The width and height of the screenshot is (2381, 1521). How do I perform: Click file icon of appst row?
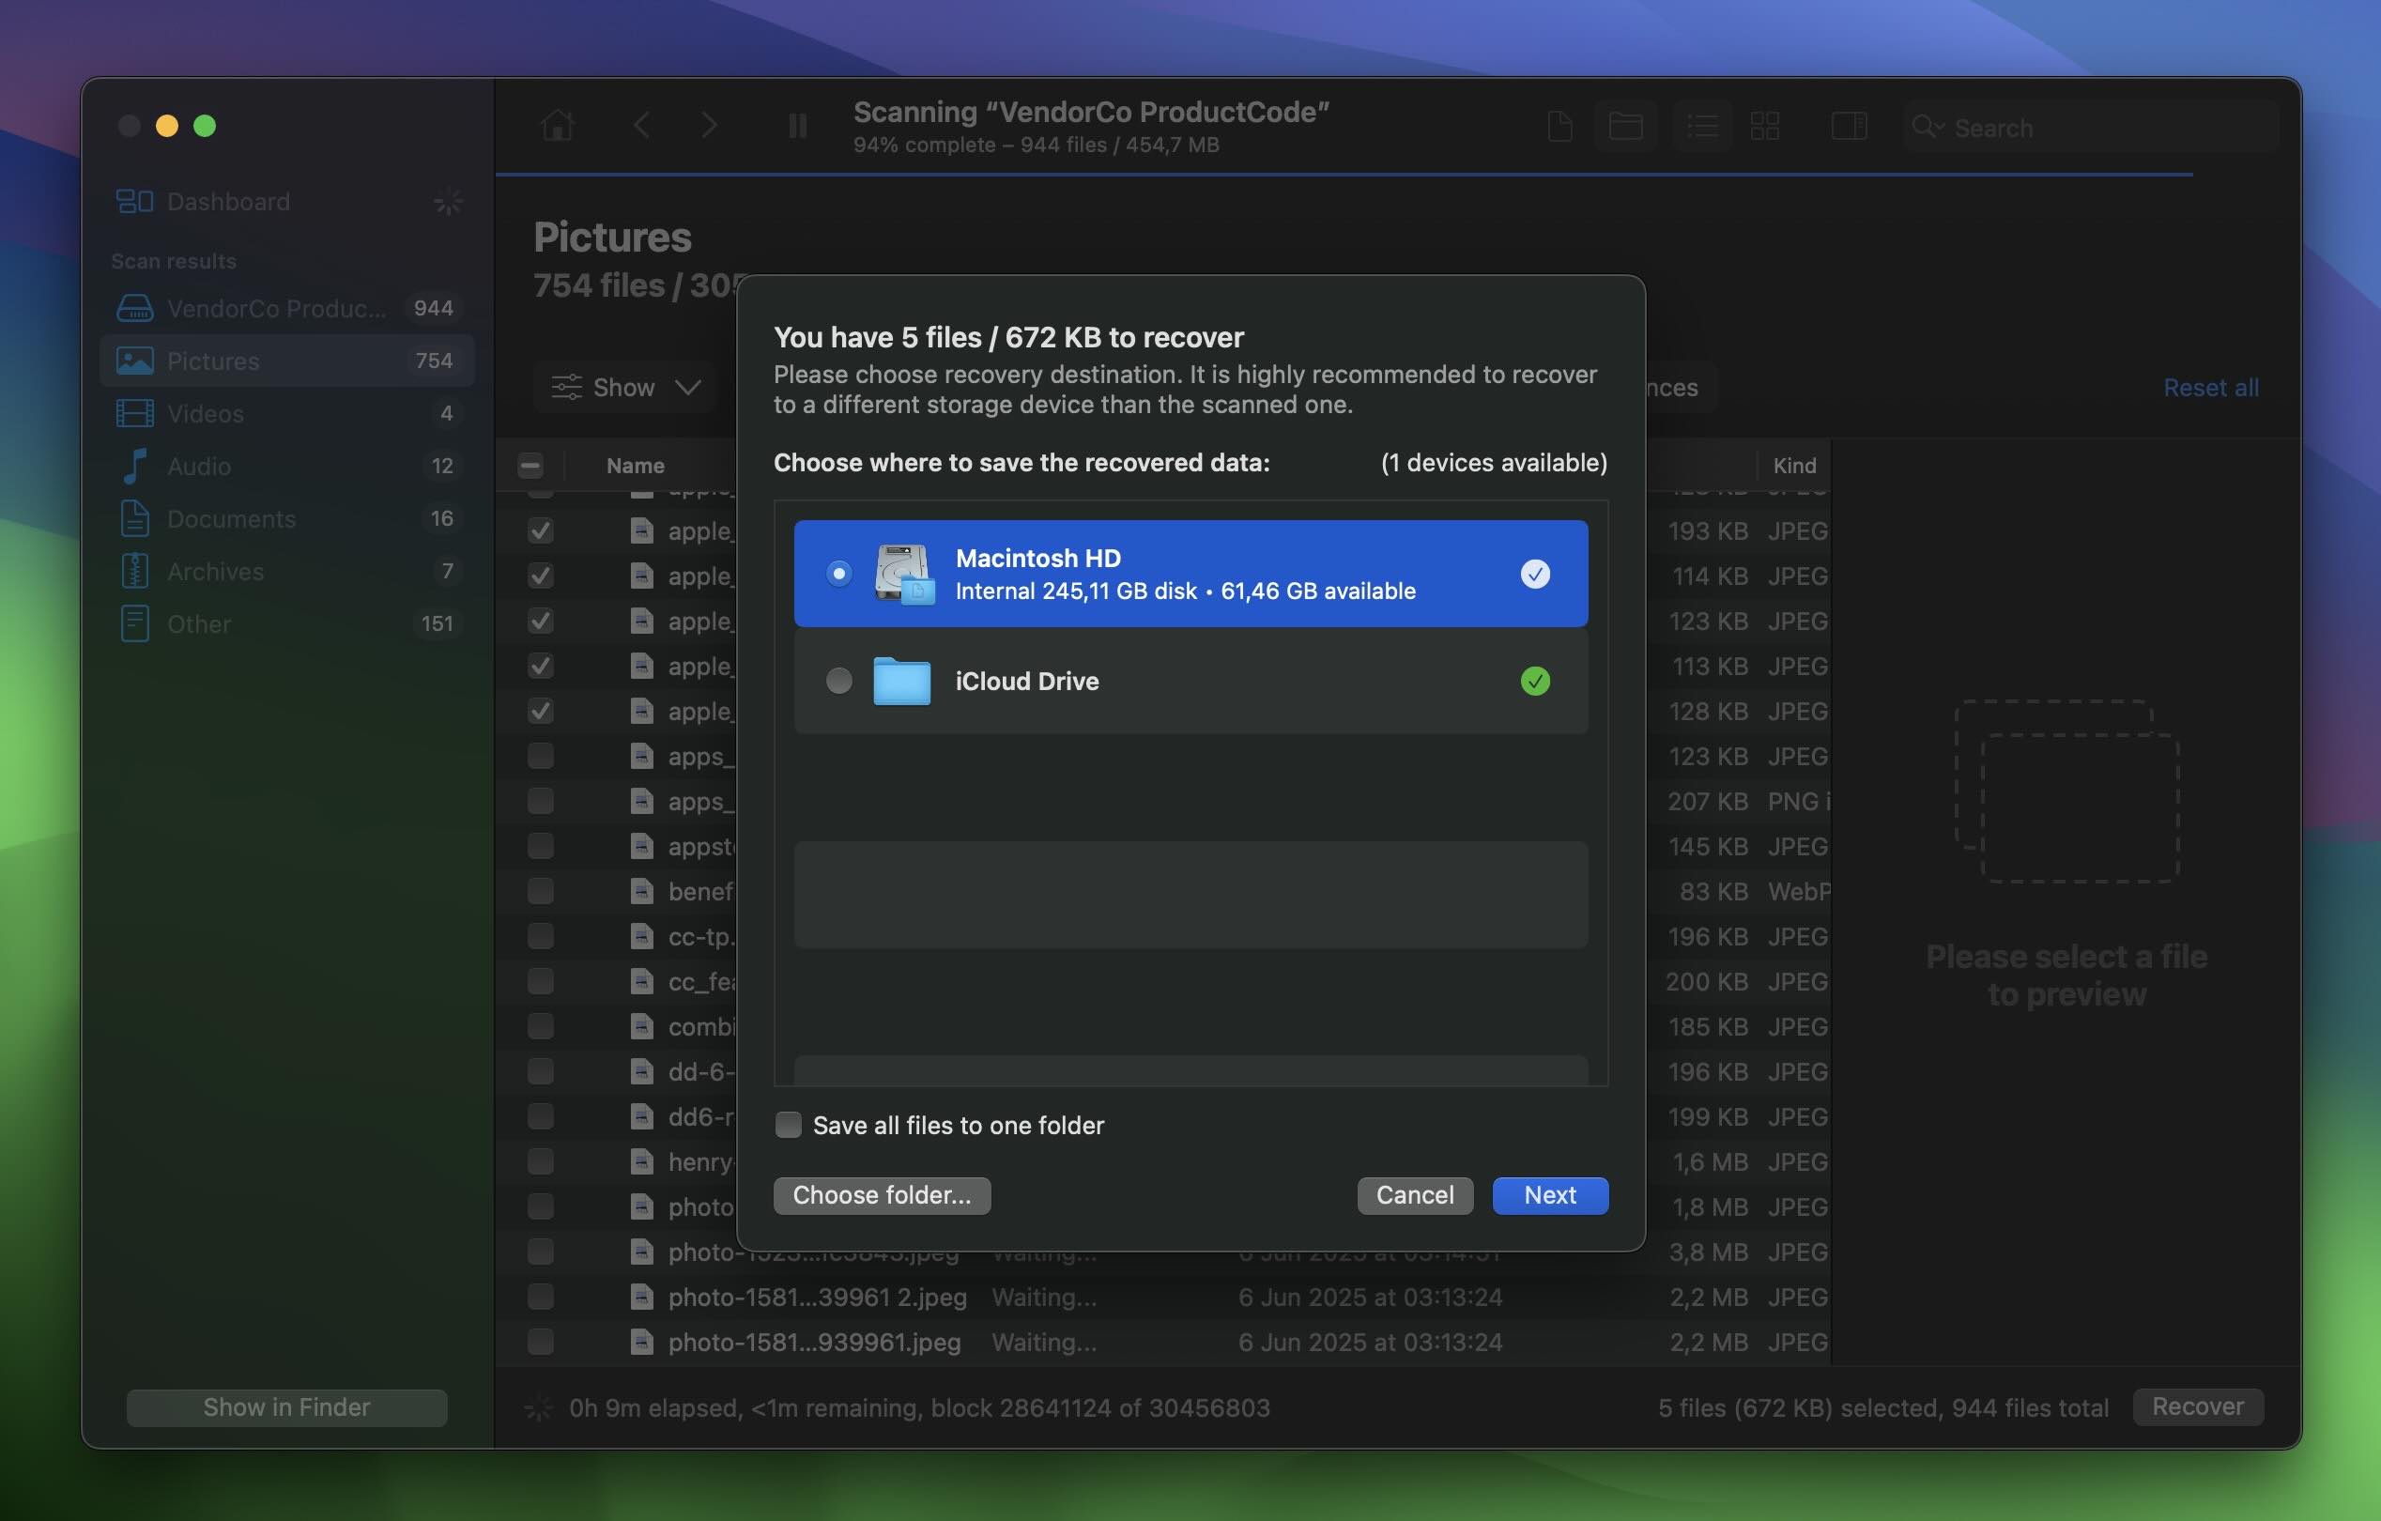(641, 847)
